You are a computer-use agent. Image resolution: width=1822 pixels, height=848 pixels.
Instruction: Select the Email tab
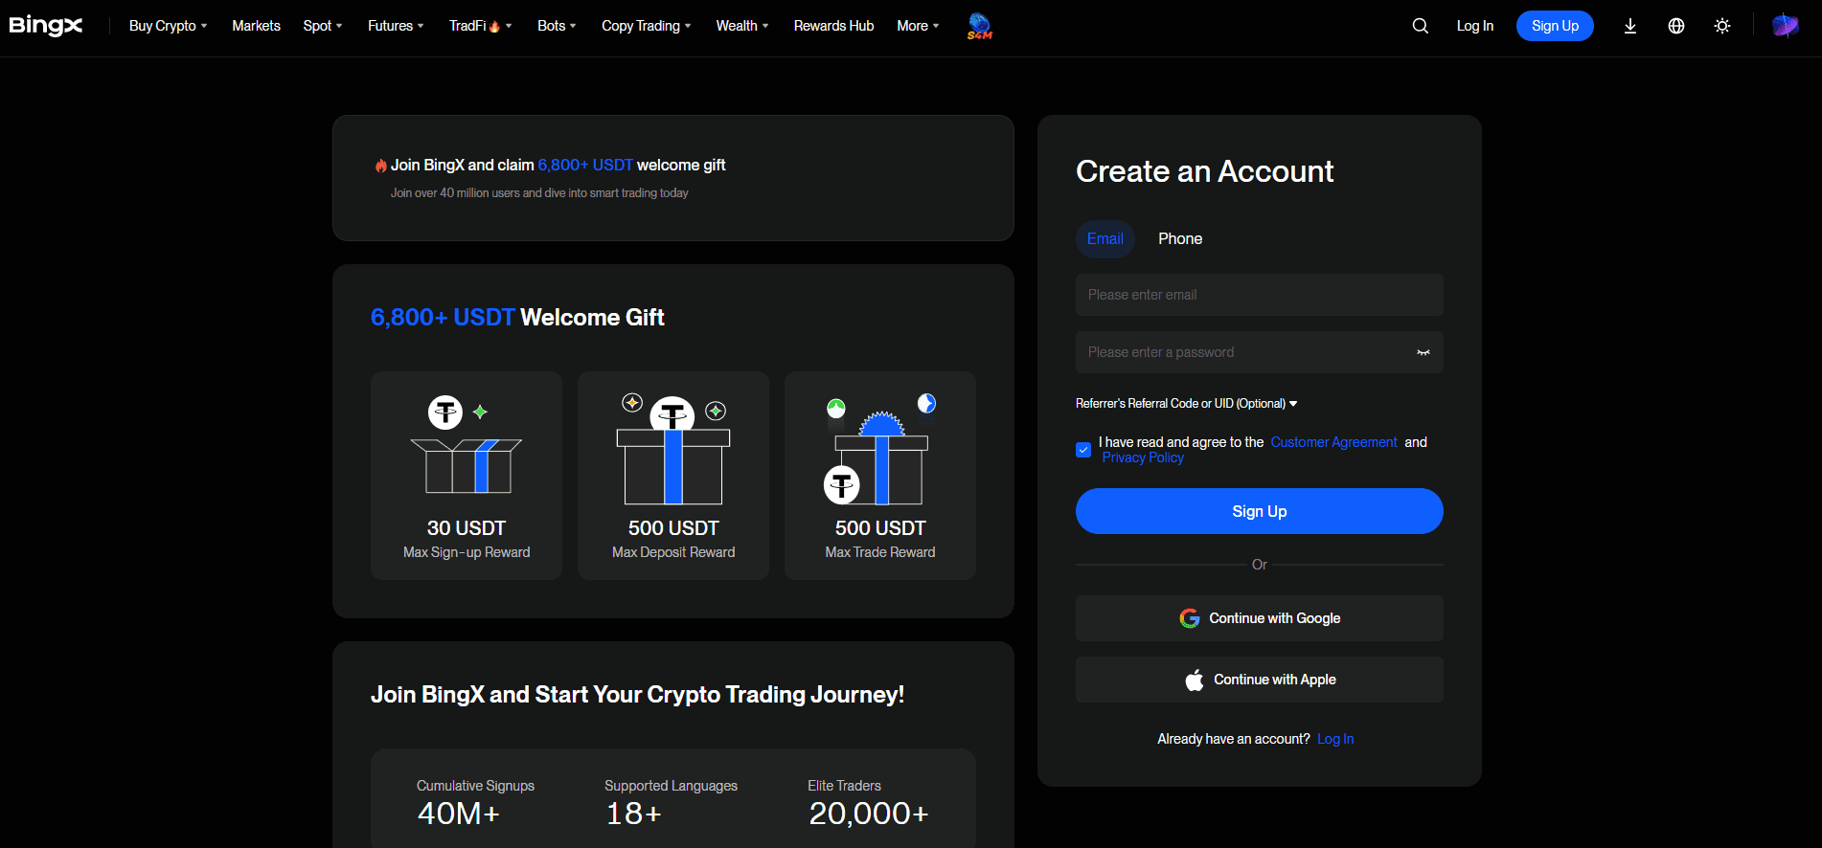click(x=1105, y=239)
